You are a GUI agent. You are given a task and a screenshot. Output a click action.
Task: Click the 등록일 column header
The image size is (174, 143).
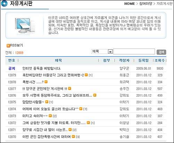pyautogui.click(x=143, y=60)
